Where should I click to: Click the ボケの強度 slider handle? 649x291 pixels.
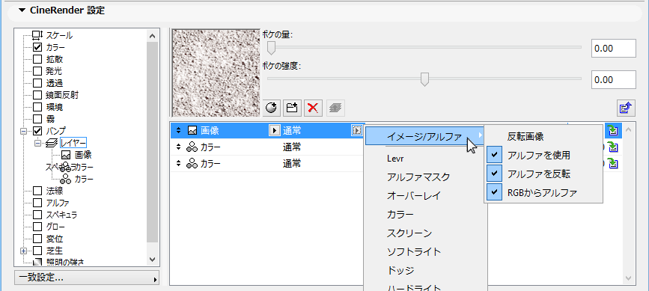(x=424, y=79)
